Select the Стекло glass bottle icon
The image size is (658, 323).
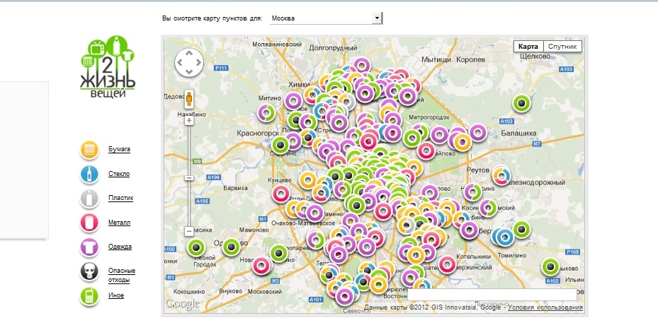click(x=89, y=174)
